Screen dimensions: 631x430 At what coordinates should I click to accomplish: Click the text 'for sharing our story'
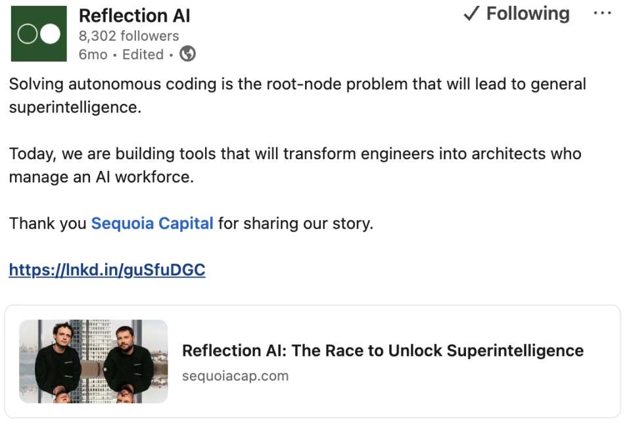pyautogui.click(x=296, y=224)
